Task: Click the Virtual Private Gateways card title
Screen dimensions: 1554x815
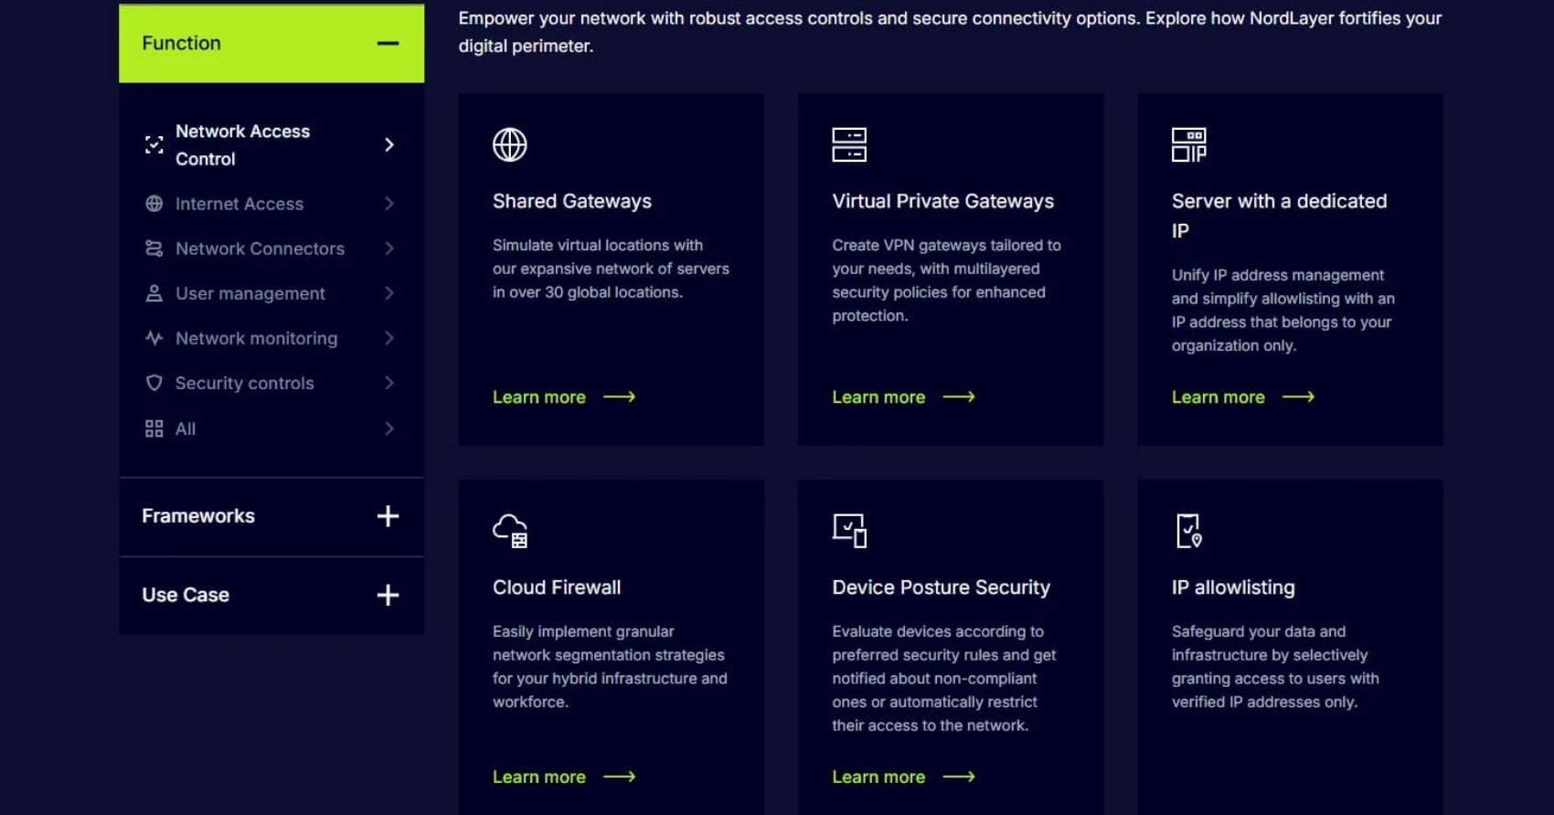Action: click(x=942, y=201)
